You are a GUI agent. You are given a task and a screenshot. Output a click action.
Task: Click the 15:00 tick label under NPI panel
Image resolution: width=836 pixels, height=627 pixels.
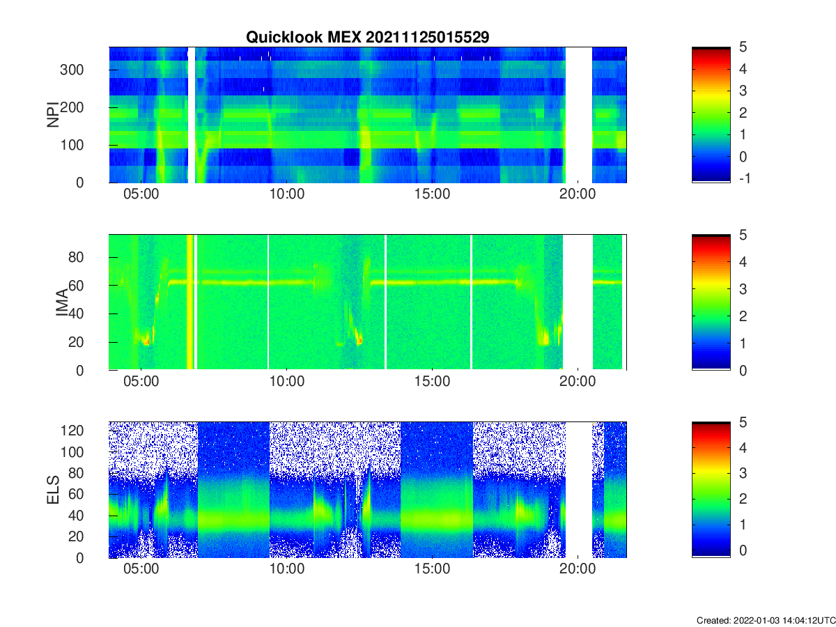coord(432,194)
